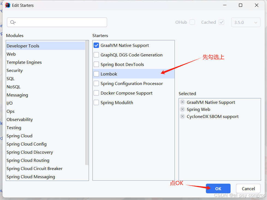Select the Ops module
The image size is (267, 200).
tap(46, 111)
